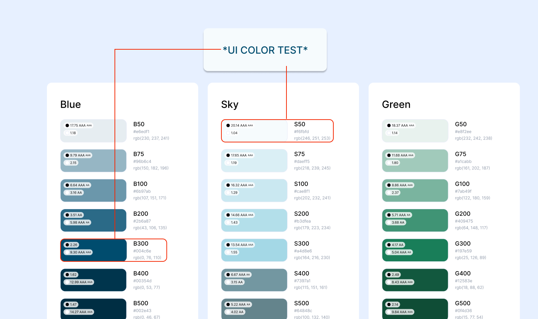Click the dark dot icon on S75's 17.65 badge
Image resolution: width=538 pixels, height=319 pixels.
[x=228, y=155]
